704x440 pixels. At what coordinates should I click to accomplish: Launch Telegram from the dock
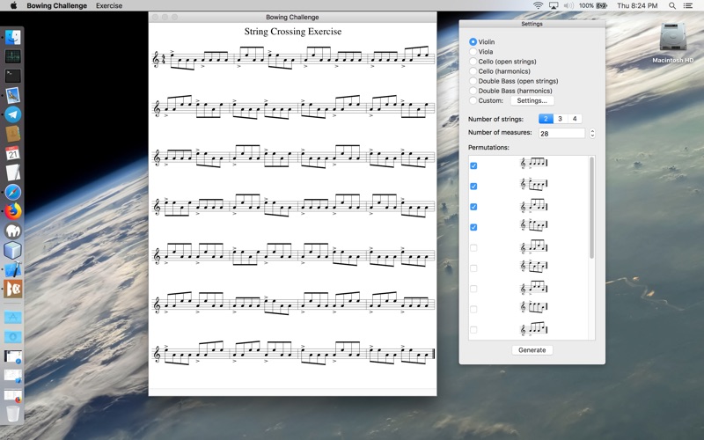click(12, 114)
